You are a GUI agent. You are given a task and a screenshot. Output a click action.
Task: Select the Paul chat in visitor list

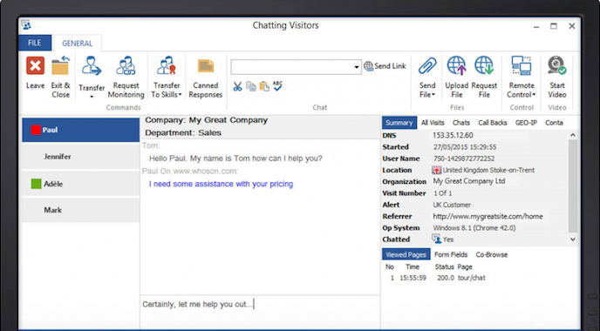pyautogui.click(x=81, y=130)
